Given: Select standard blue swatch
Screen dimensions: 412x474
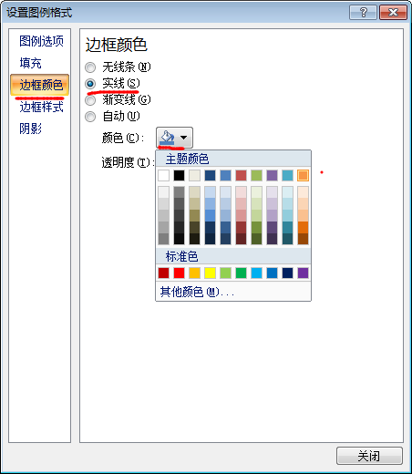Looking at the screenshot, I should [x=272, y=273].
